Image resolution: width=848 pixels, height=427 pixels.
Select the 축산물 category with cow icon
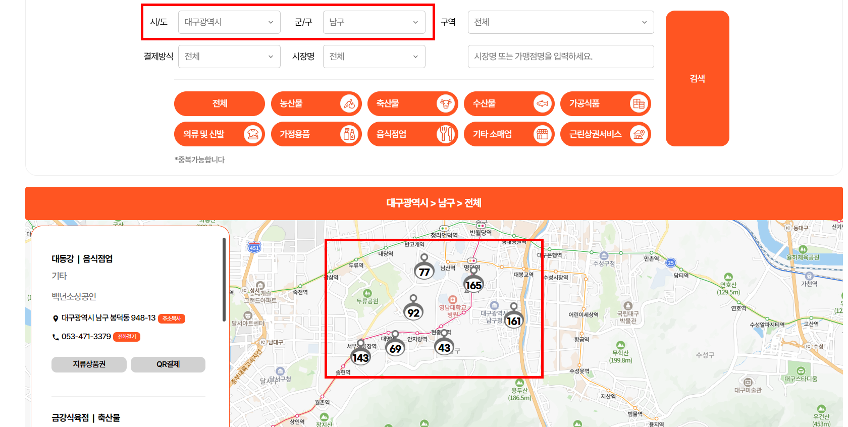click(x=412, y=103)
